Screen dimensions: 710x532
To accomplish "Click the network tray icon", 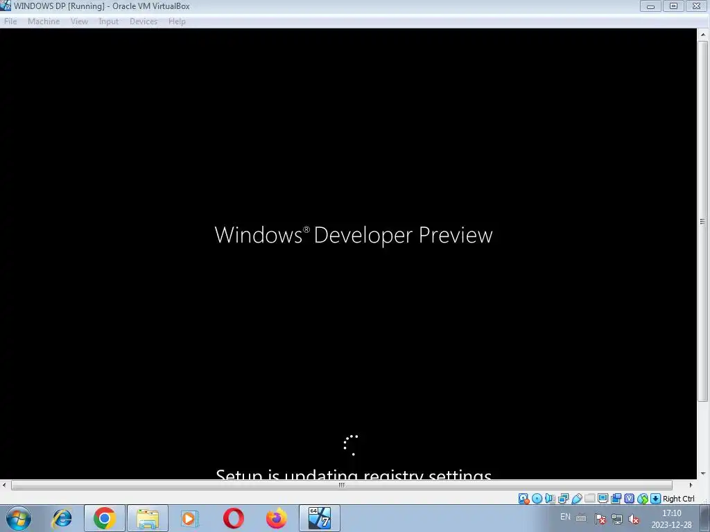I will 616,519.
